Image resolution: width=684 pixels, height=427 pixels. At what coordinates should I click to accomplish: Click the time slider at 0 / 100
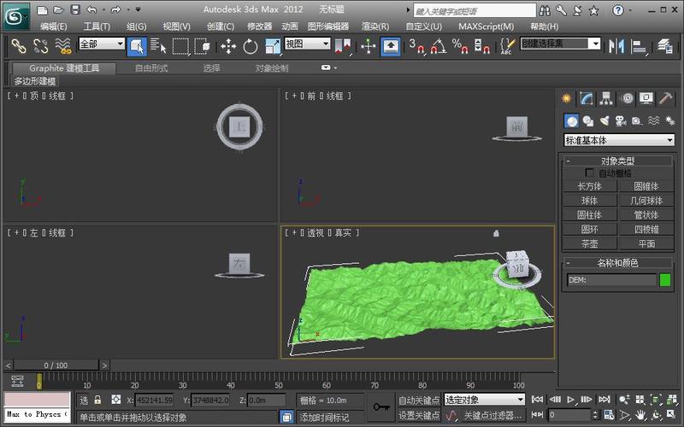56,366
